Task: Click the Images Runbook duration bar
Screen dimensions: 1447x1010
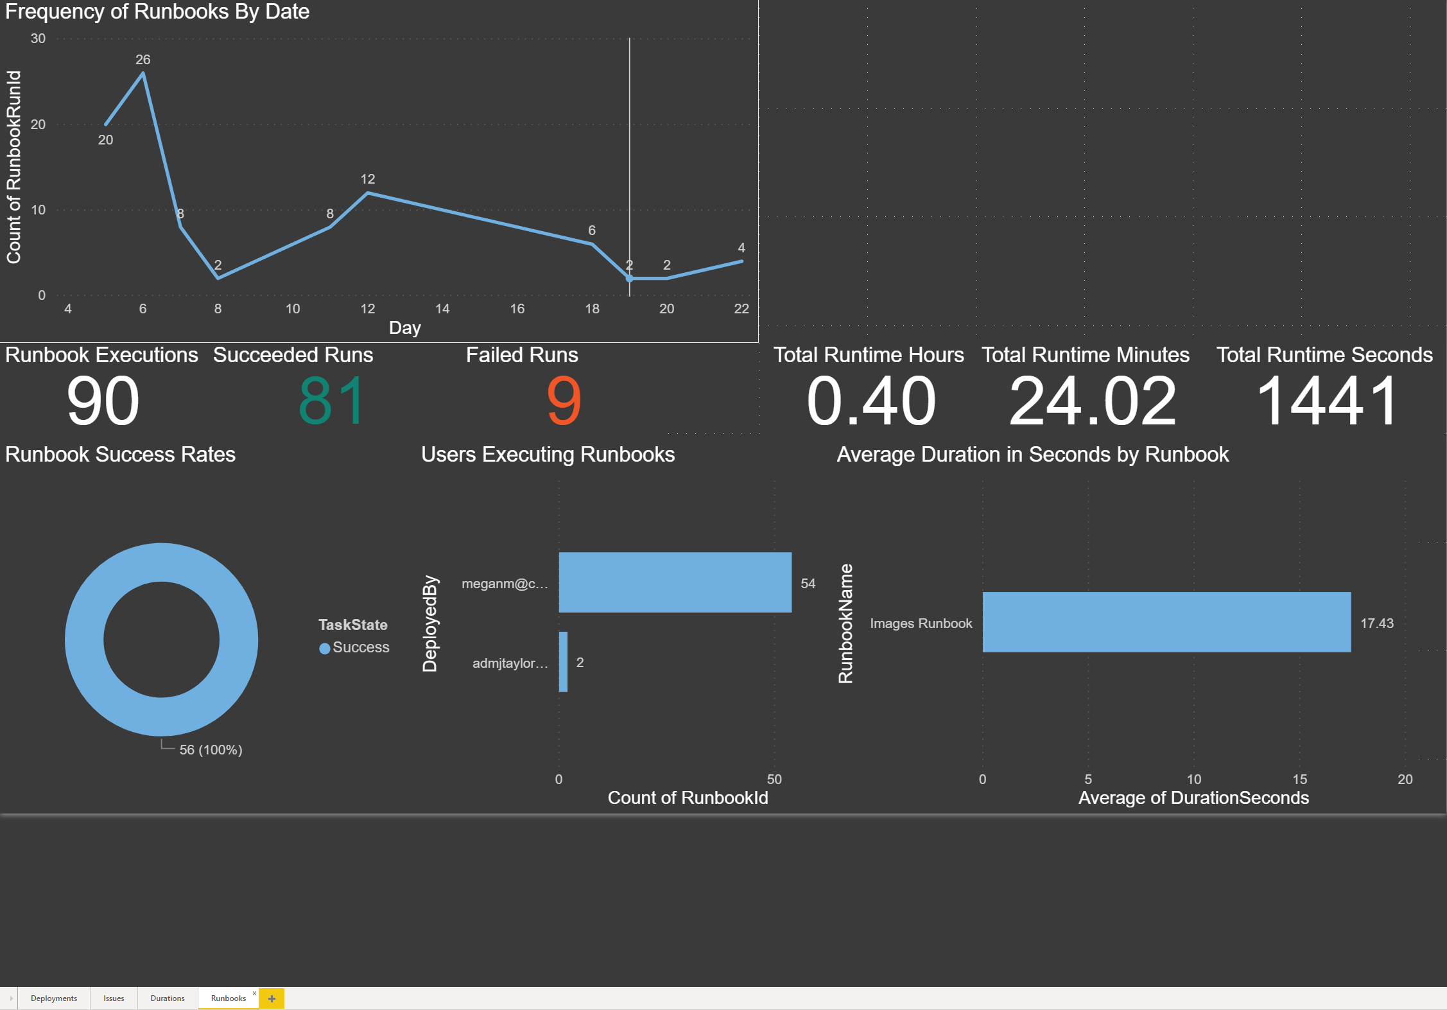Action: pyautogui.click(x=1165, y=623)
